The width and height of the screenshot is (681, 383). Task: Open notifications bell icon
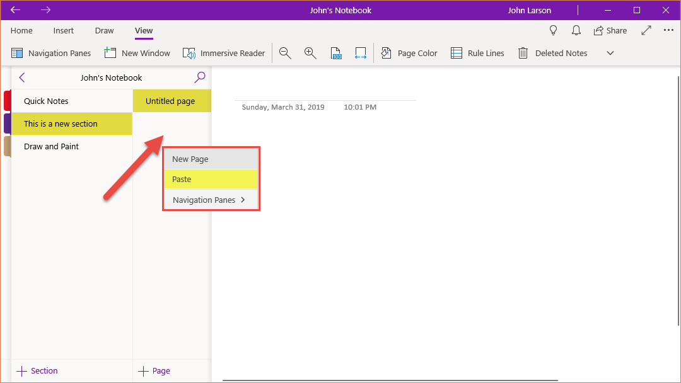[x=576, y=30]
